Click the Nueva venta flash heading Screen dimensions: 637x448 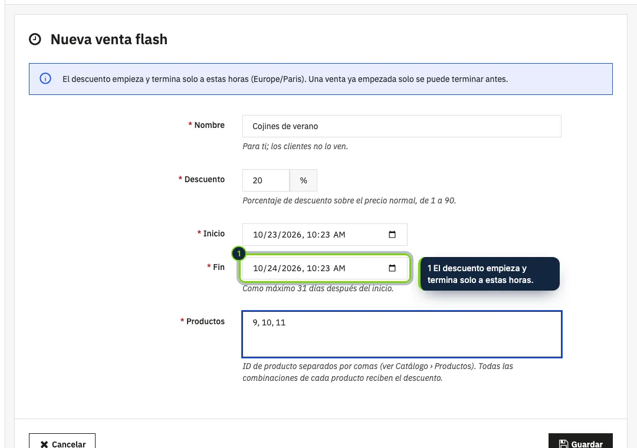tap(109, 39)
